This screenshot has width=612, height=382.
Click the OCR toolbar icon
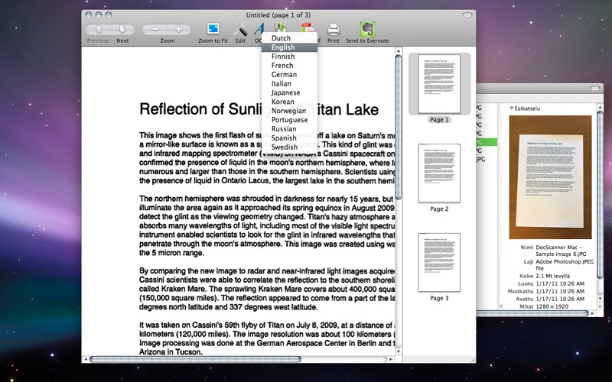click(x=259, y=31)
